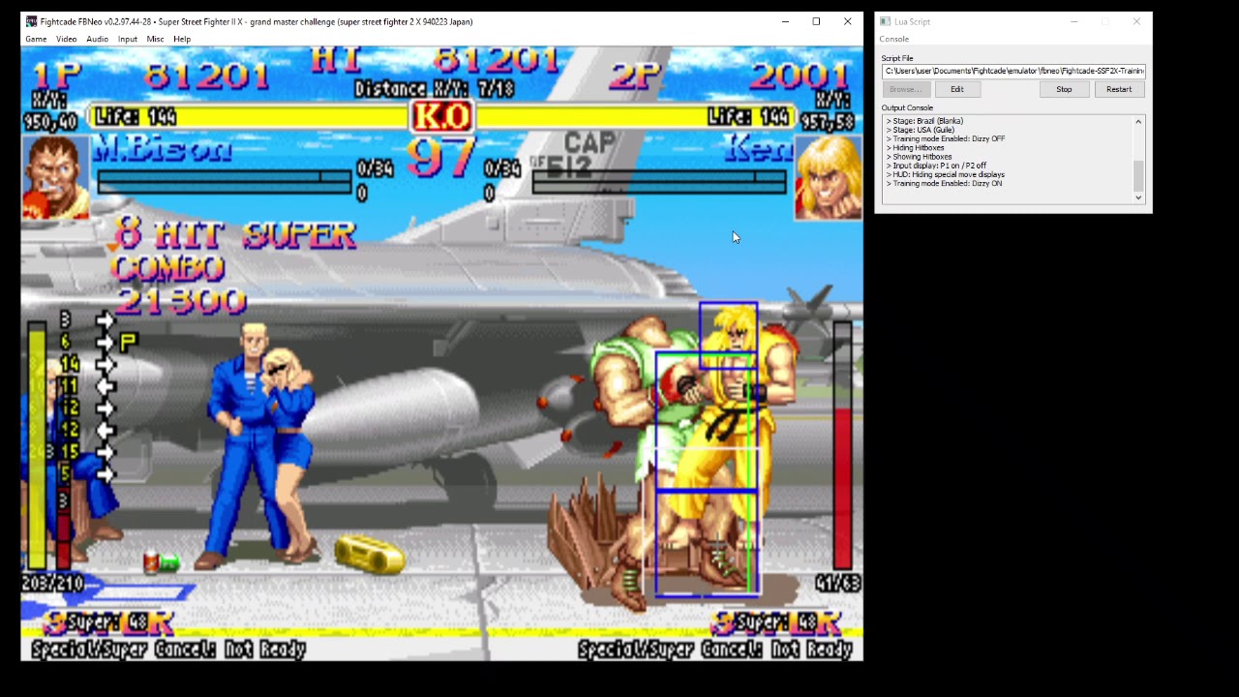
Task: Stop the running Lua script
Action: click(x=1064, y=89)
